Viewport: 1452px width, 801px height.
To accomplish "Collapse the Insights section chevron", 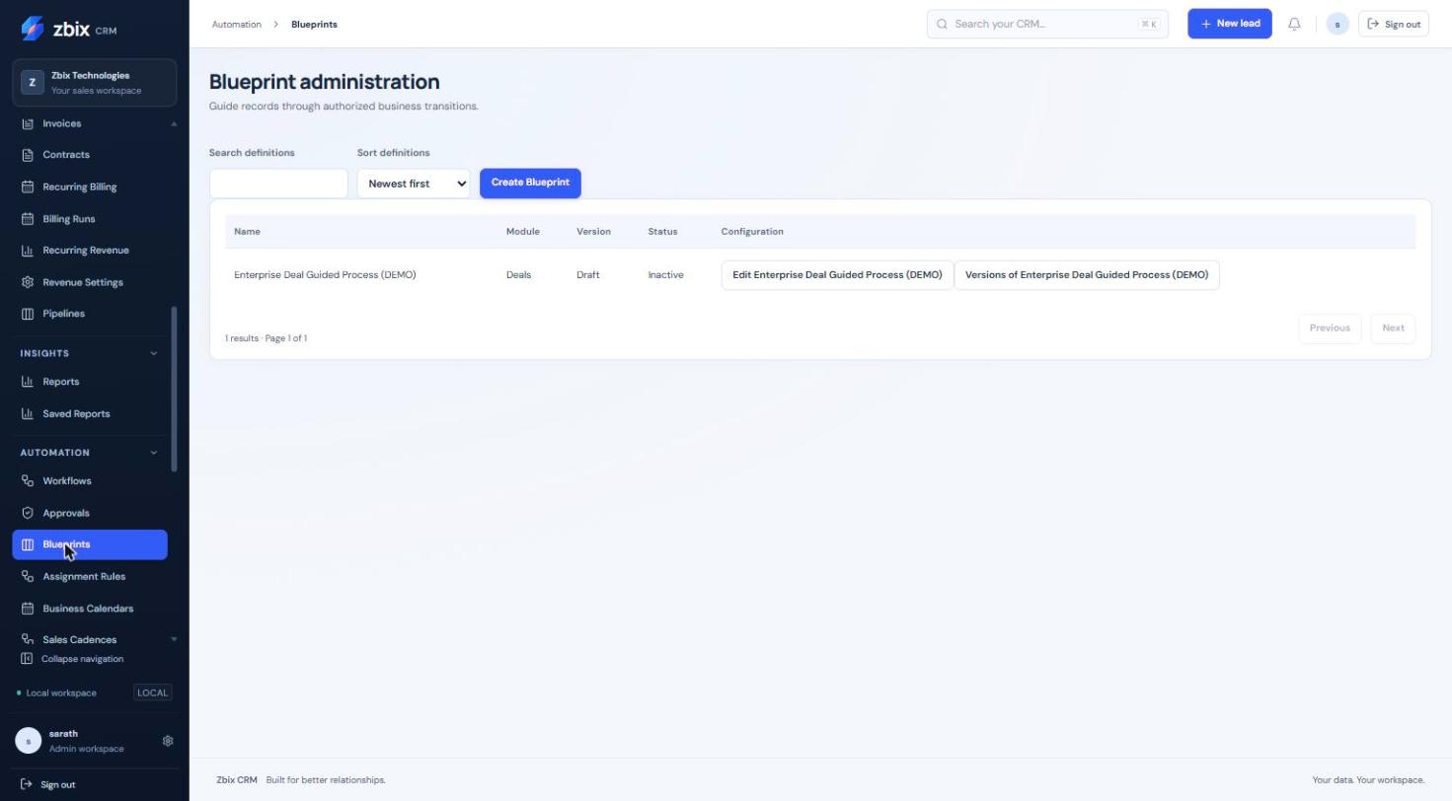I will tap(153, 353).
